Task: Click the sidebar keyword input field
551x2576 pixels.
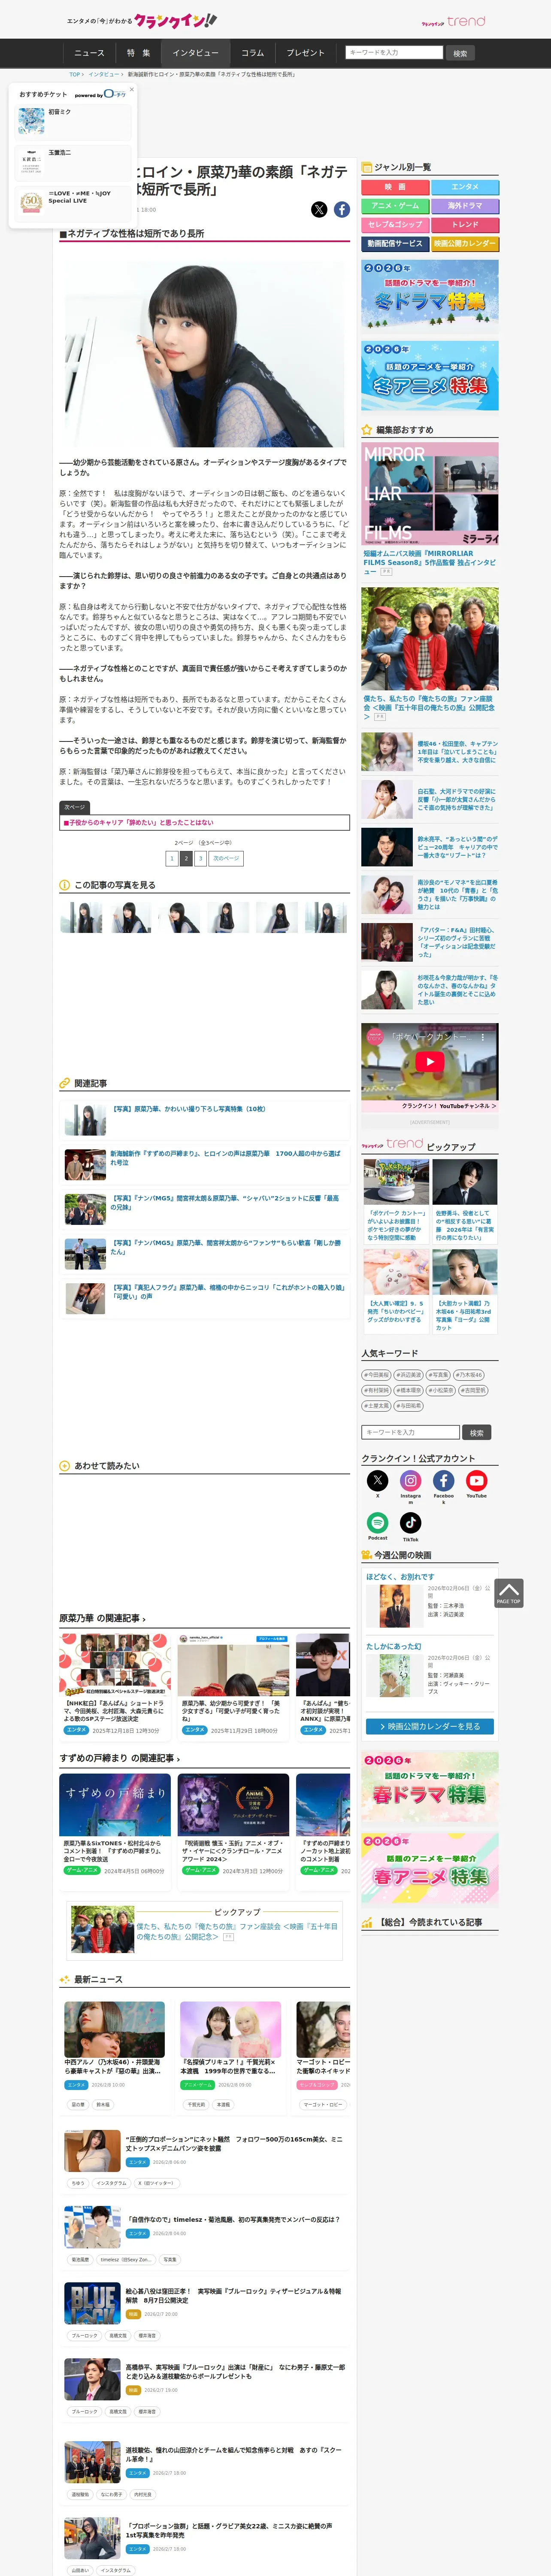Action: click(411, 1432)
